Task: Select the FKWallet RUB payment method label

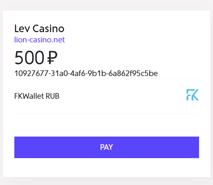Action: (x=37, y=96)
